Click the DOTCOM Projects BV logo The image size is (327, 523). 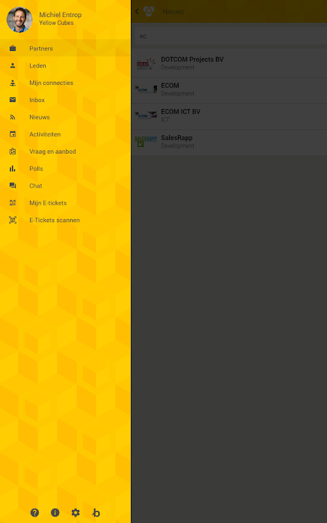(146, 63)
